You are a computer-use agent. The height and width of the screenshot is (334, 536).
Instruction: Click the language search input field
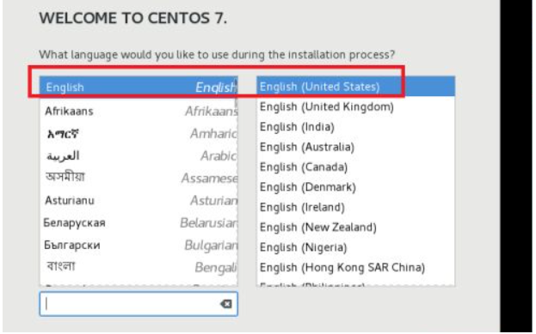point(139,304)
